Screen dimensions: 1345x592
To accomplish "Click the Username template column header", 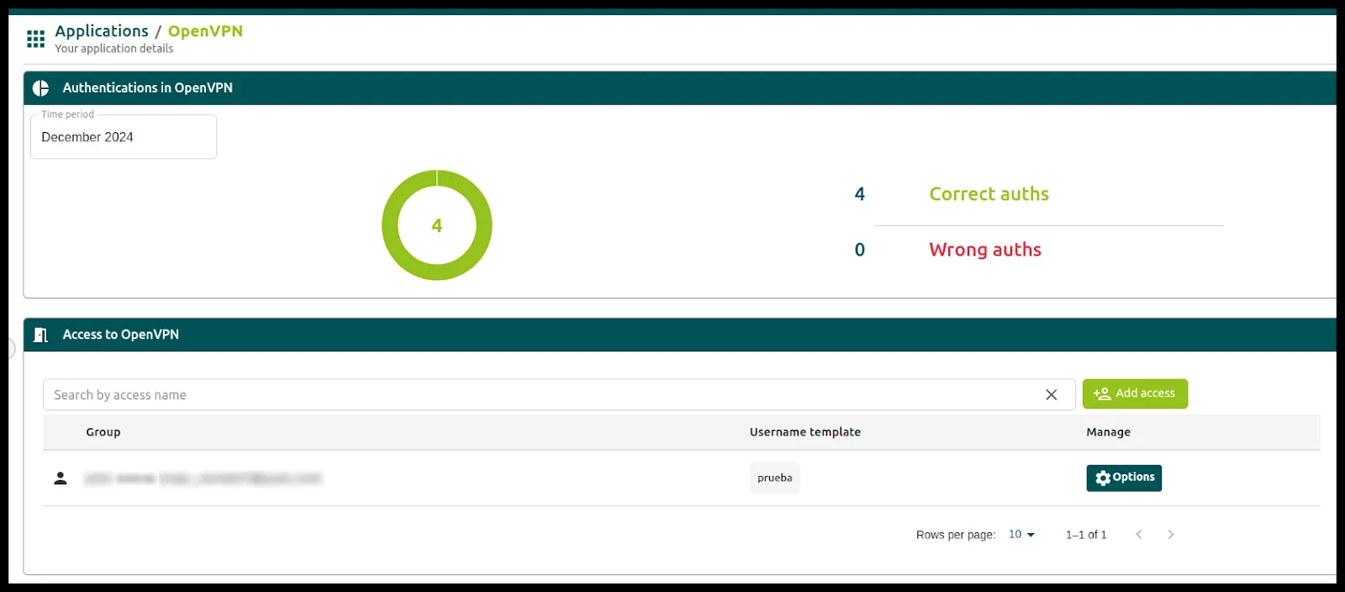I will 805,432.
